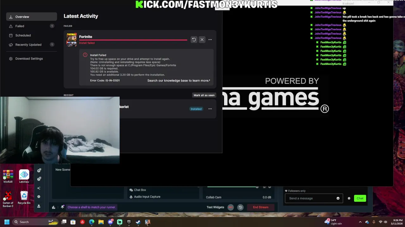
Task: Open the performance stats bar-chart icon
Action: point(53,207)
